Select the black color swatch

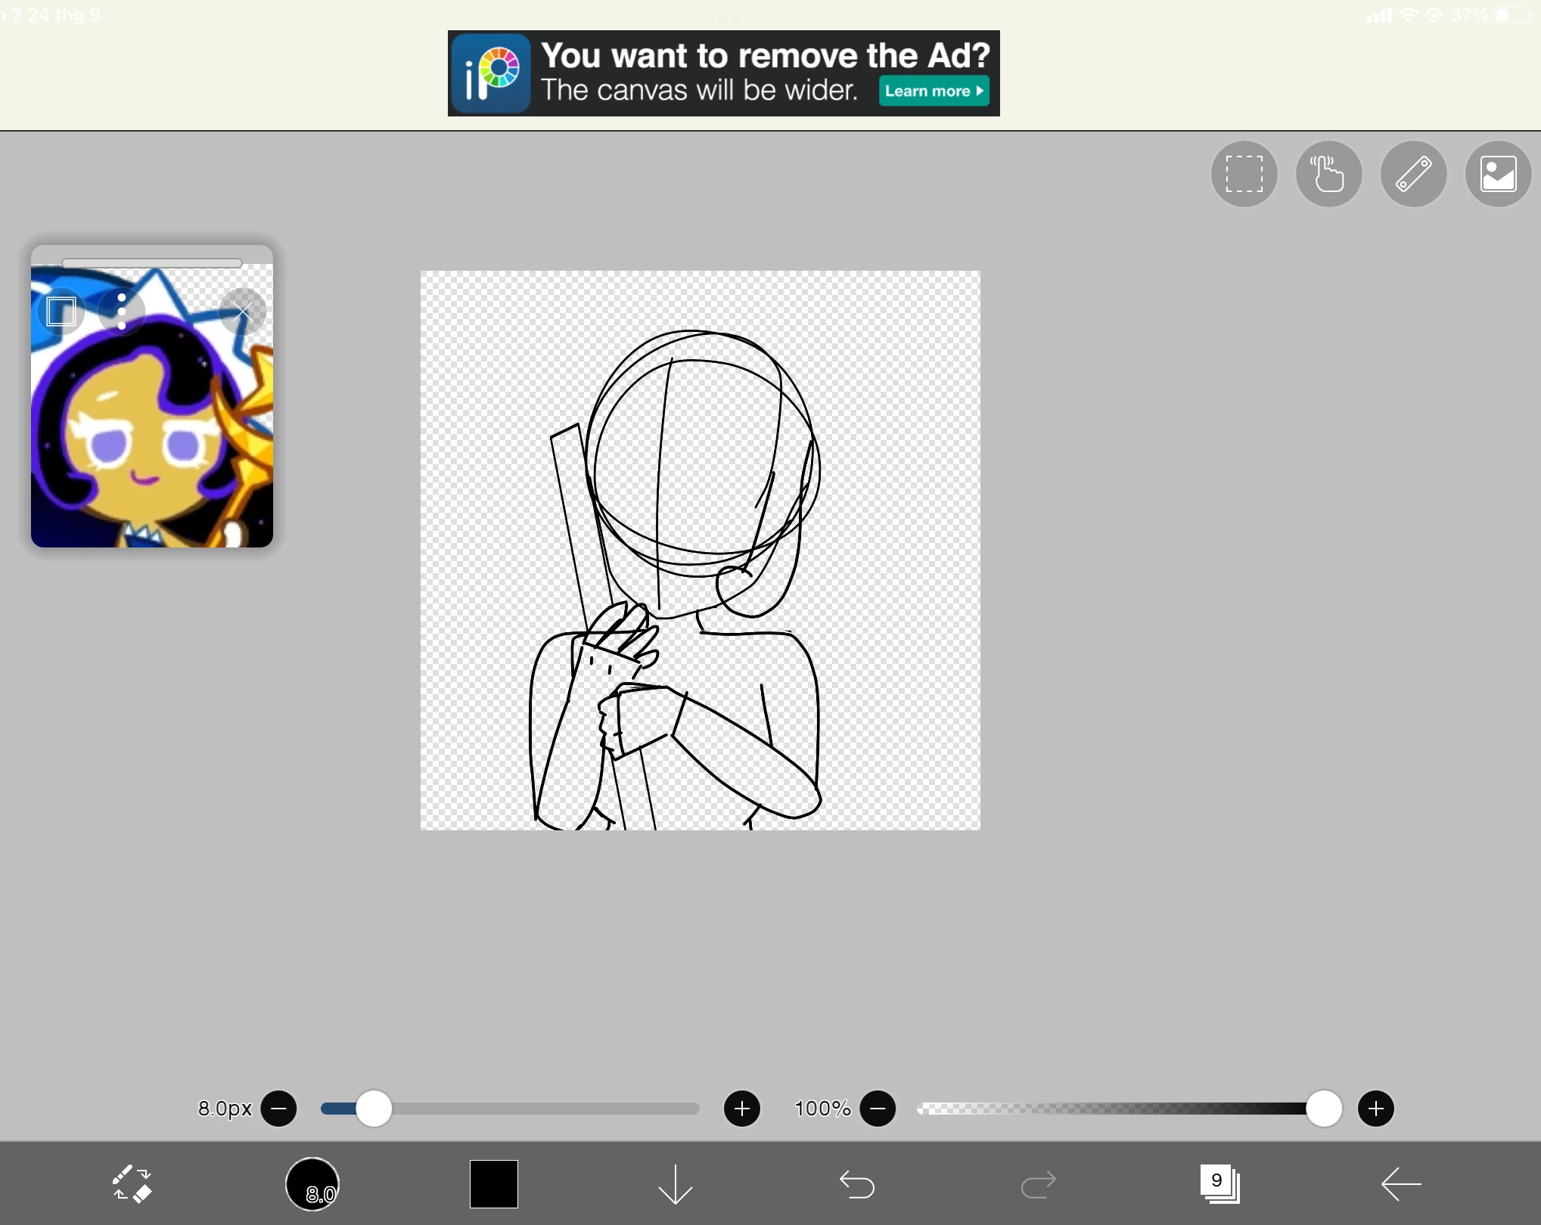tap(493, 1183)
